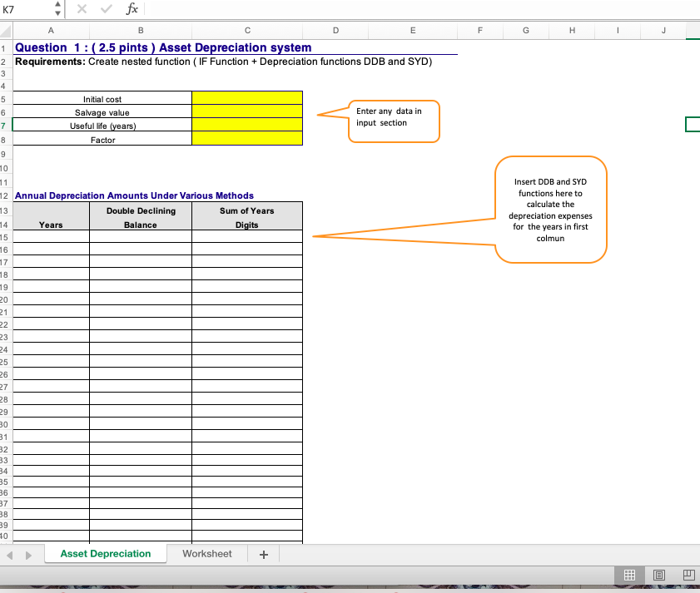Screen dimensions: 700x593
Task: Click Sum of Years Digits cell in row 15
Action: 247,236
